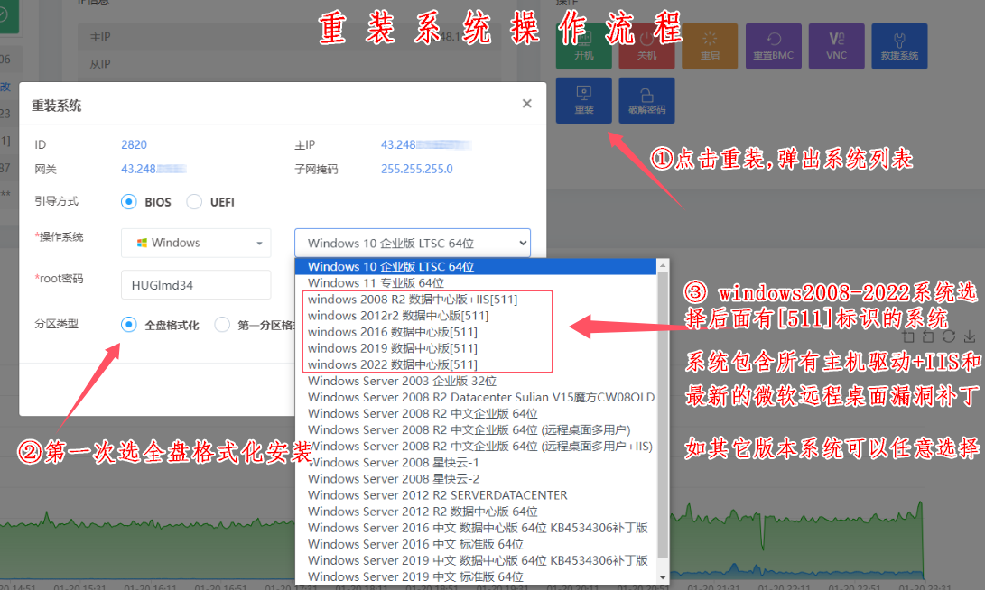Click the 重装 reinstall button
The image size is (985, 590).
pyautogui.click(x=583, y=100)
